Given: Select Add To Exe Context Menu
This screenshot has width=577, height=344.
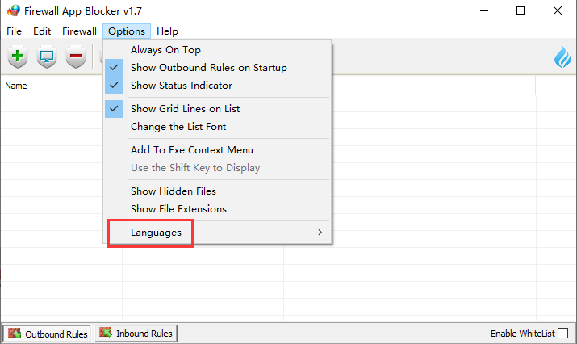Looking at the screenshot, I should (217, 150).
